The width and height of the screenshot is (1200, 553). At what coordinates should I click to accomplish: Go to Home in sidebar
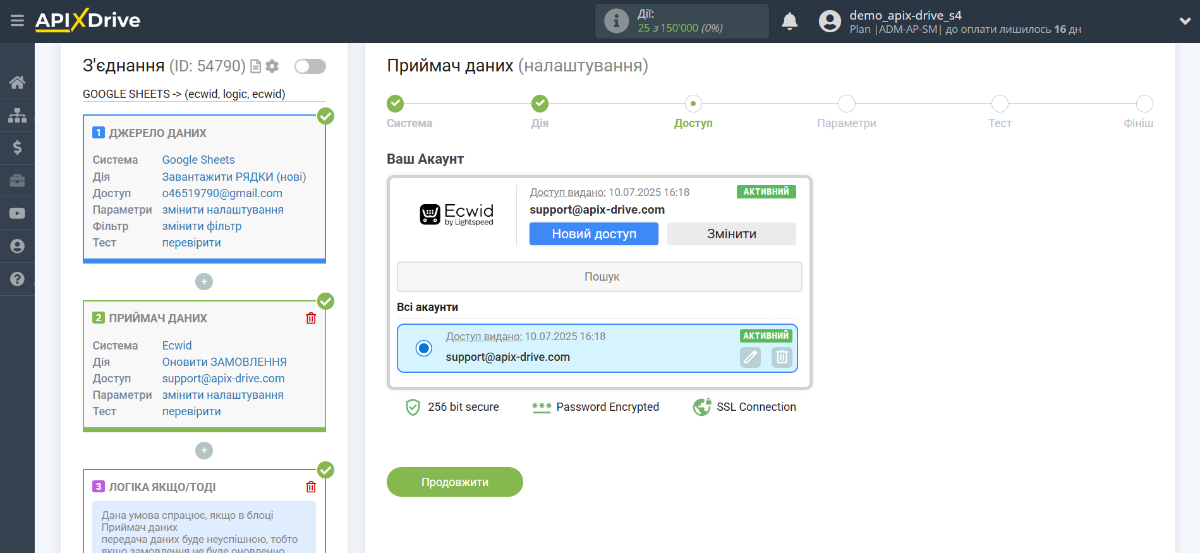point(17,82)
